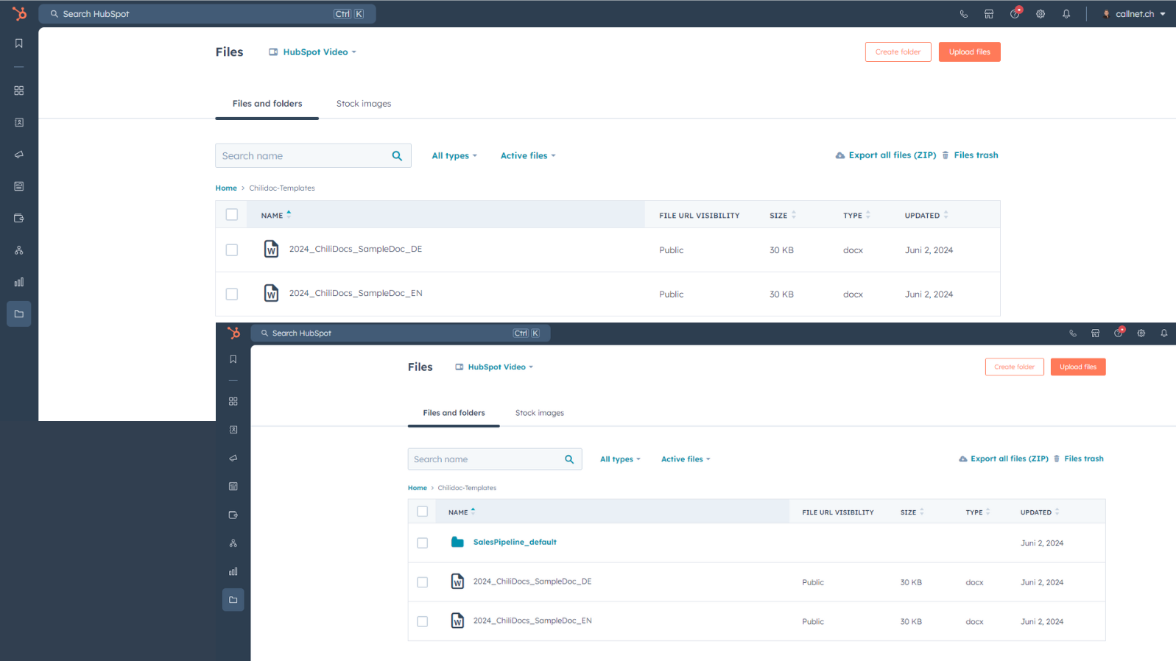Open the Active files filter in the lower window
Viewport: 1176px width, 661px height.
[686, 459]
